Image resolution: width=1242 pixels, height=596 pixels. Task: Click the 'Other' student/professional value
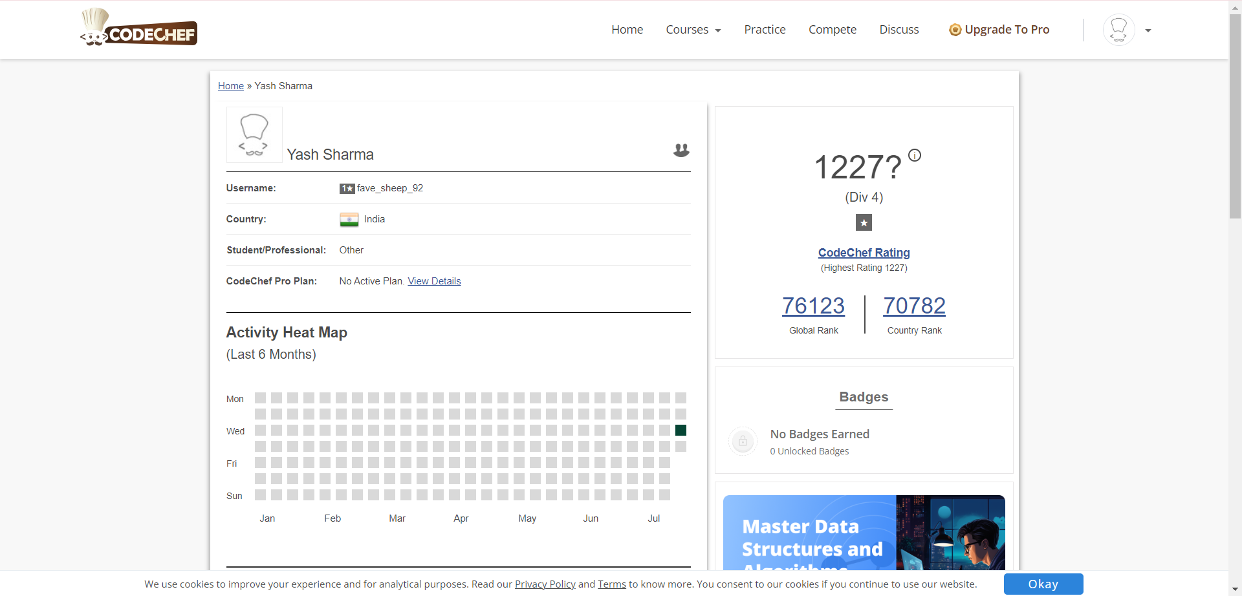coord(351,250)
